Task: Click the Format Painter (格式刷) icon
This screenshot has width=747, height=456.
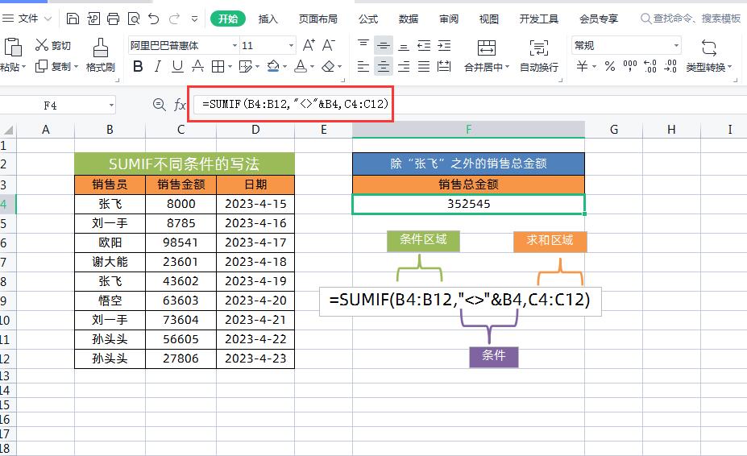Action: coord(100,48)
